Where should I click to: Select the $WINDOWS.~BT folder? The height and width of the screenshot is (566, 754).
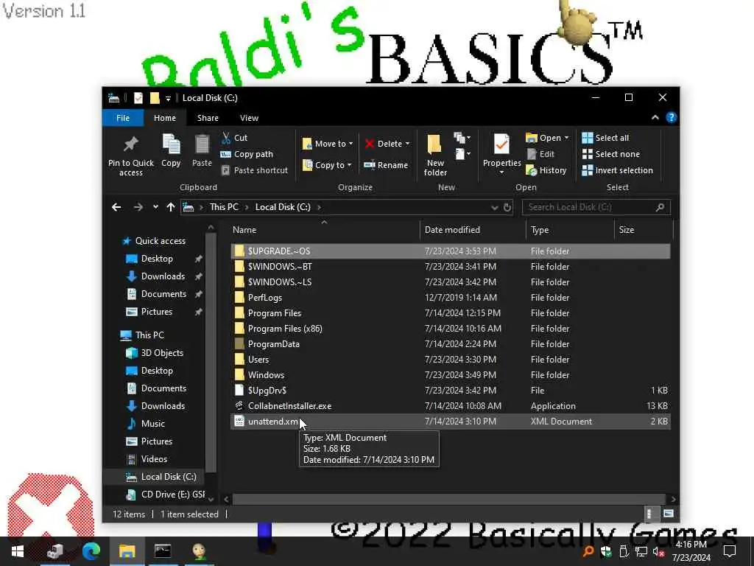pyautogui.click(x=450, y=267)
